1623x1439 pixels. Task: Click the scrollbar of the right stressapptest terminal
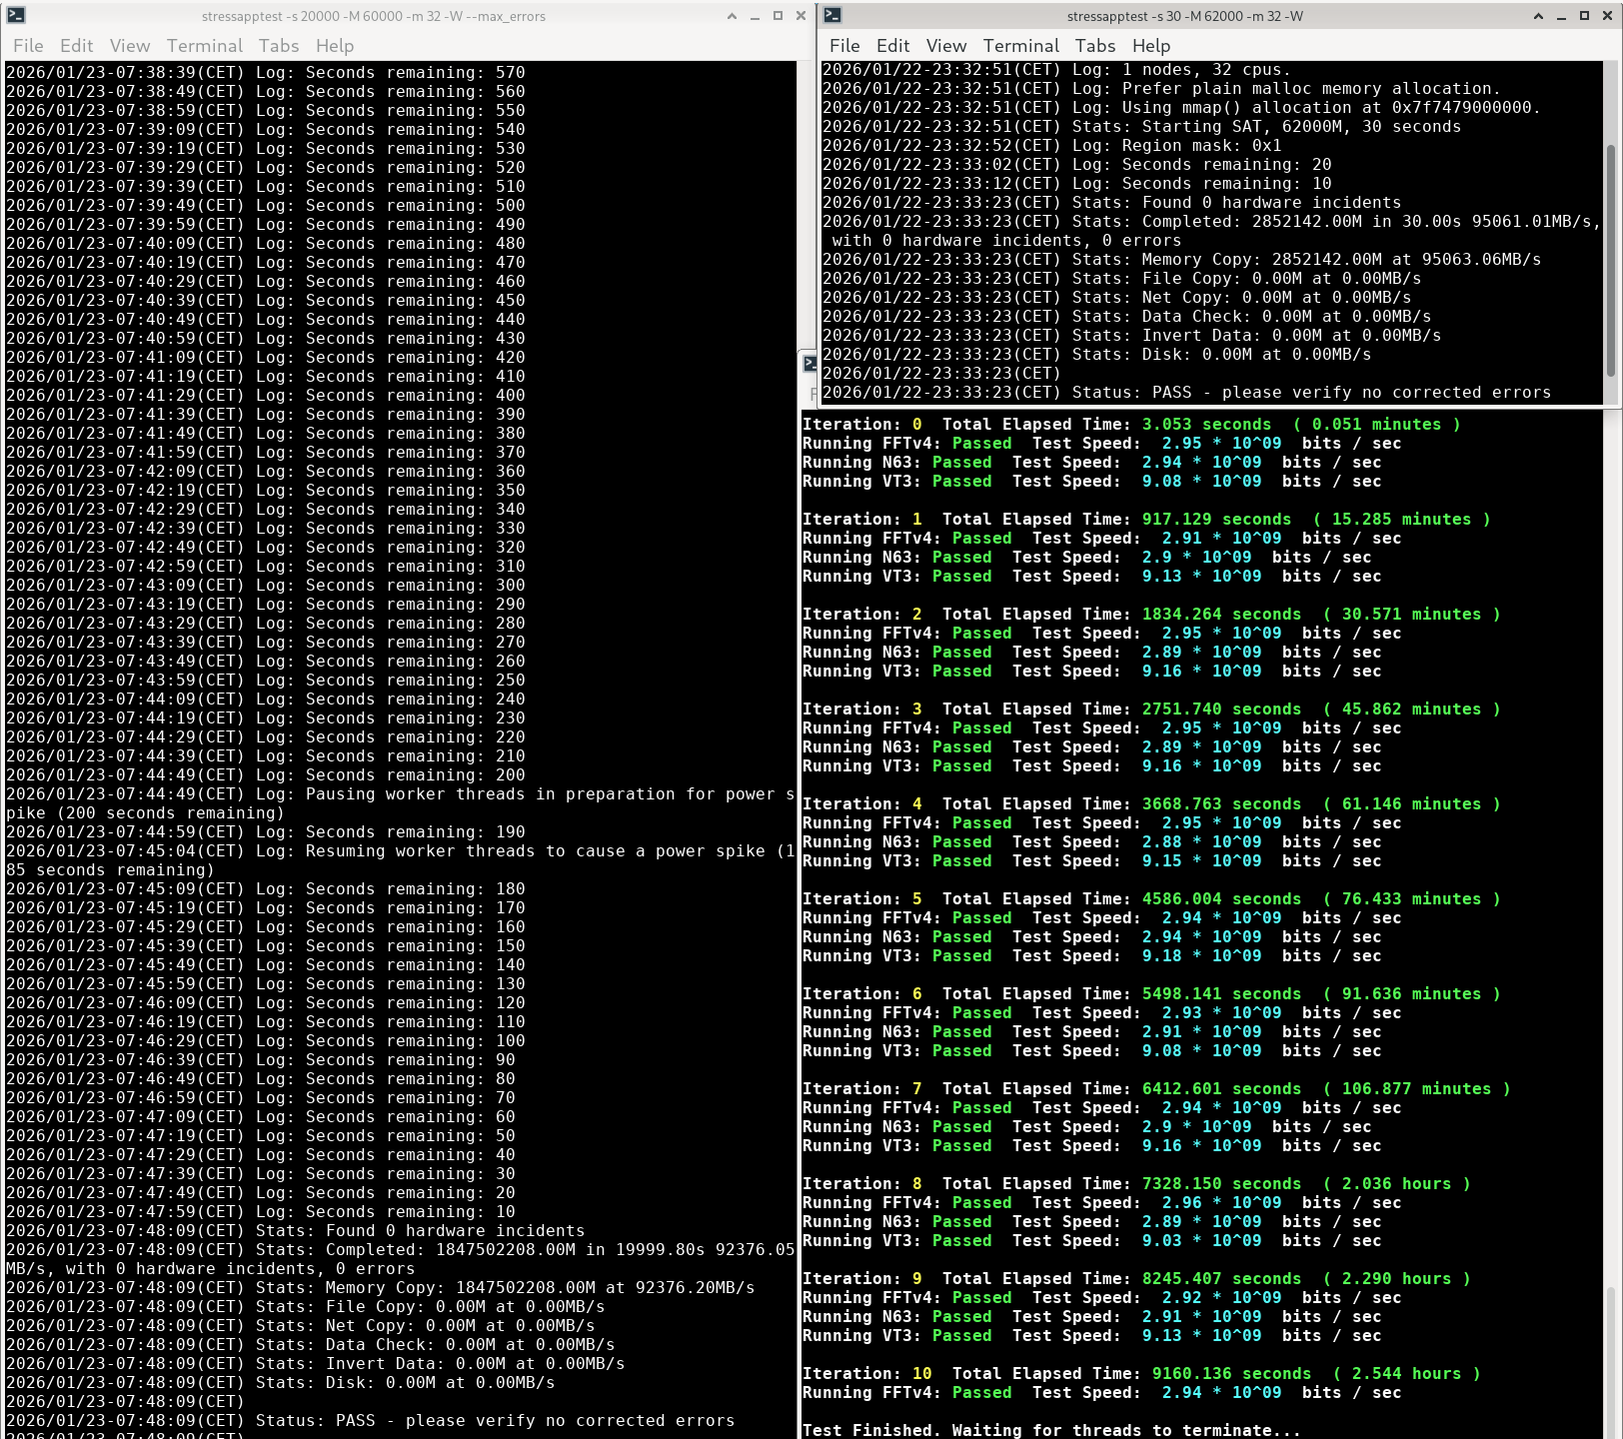click(1610, 260)
